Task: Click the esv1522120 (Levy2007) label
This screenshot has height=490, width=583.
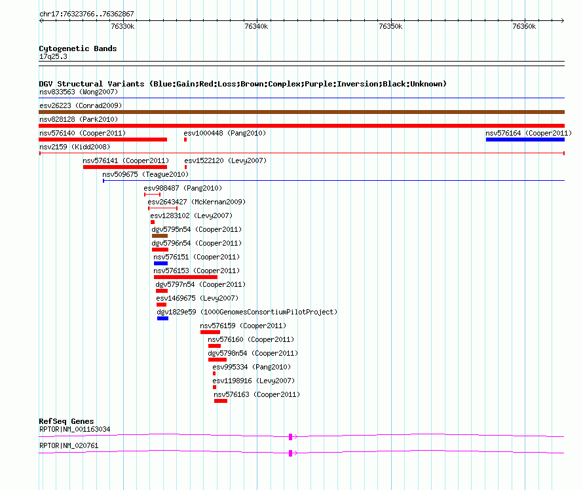Action: (225, 160)
